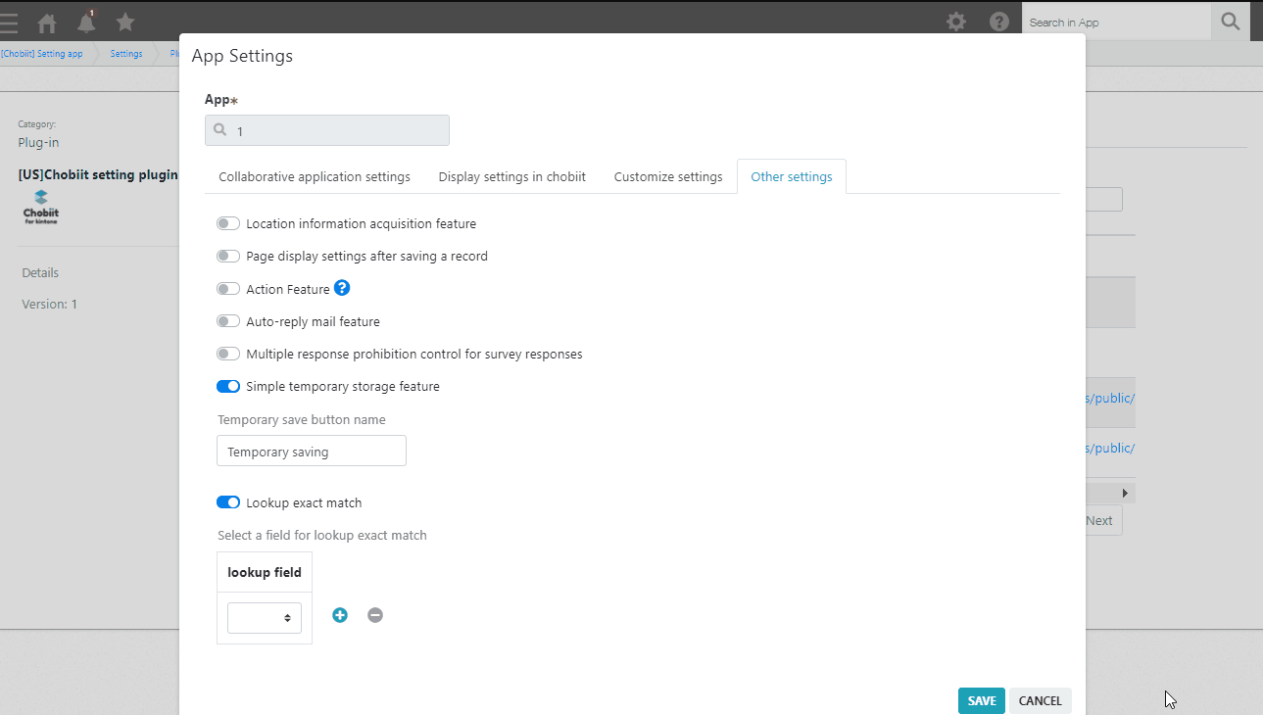1263x715 pixels.
Task: Add a lookup field row with plus icon
Action: (x=340, y=615)
